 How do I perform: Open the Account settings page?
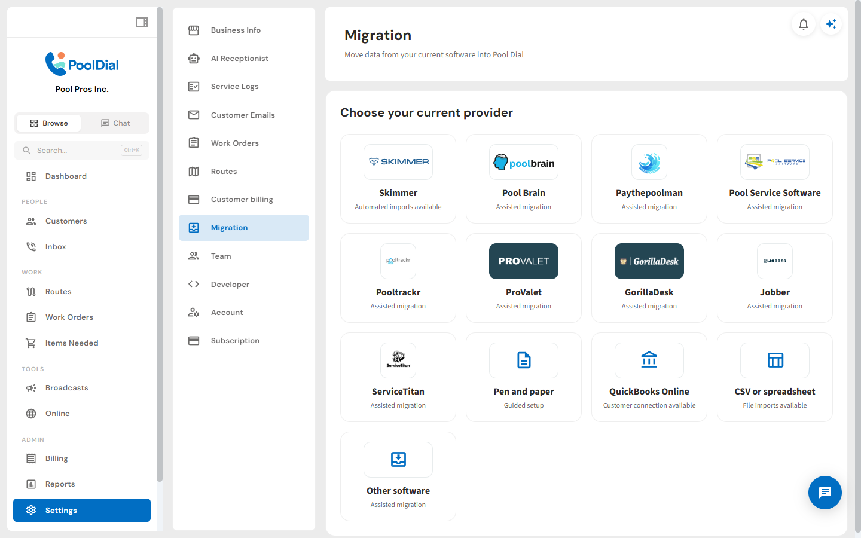click(244, 313)
